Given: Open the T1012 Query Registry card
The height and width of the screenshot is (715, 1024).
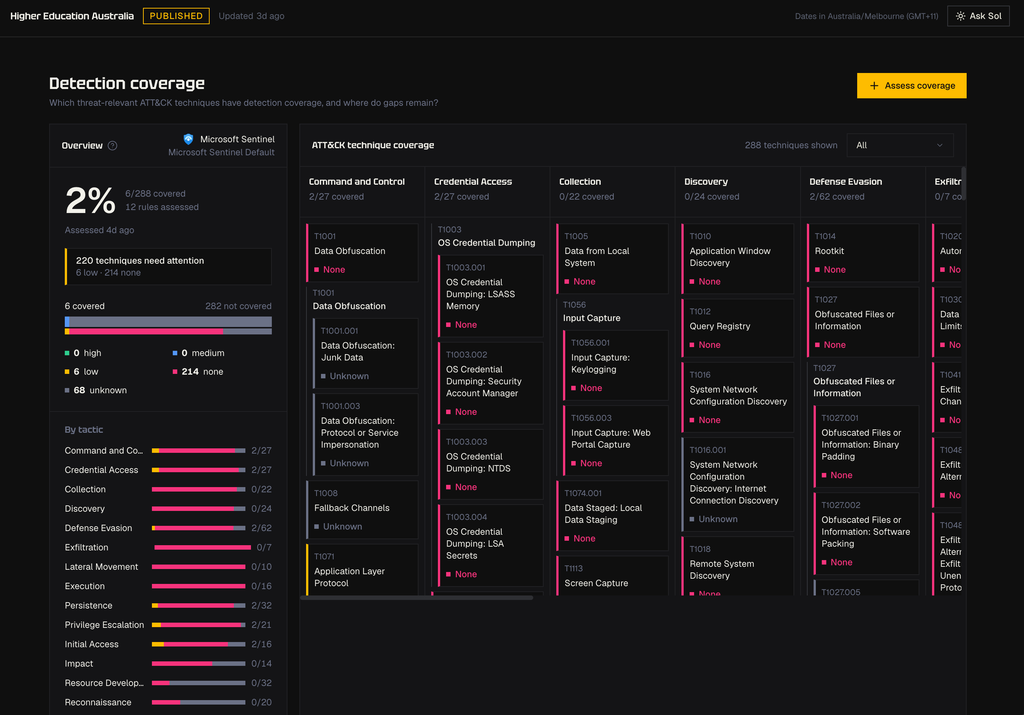Looking at the screenshot, I should 738,328.
